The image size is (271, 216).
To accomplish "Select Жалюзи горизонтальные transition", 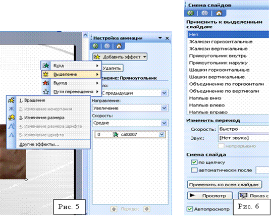I will [x=228, y=42].
